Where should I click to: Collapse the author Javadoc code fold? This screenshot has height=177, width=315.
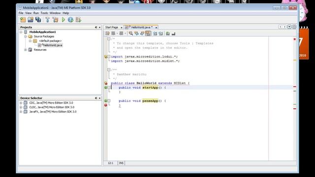click(109, 70)
